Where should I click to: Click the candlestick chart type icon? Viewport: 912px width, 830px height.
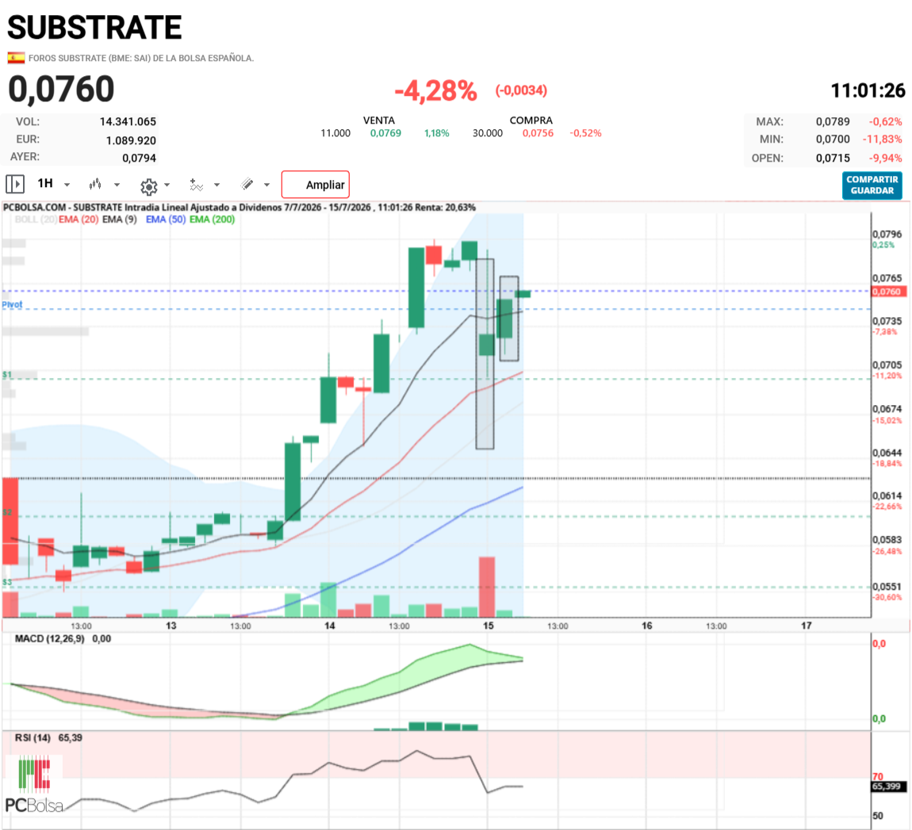pos(95,184)
